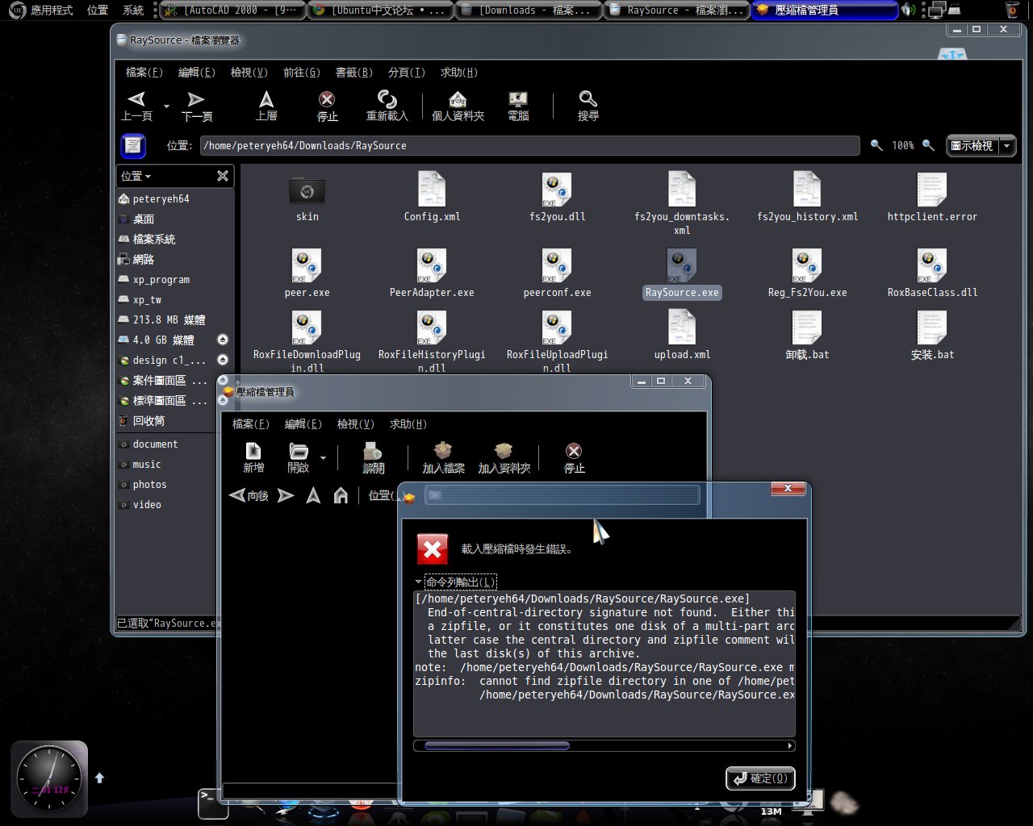Open dropdown arrow beside 開啟
1033x826 pixels.
(x=323, y=457)
